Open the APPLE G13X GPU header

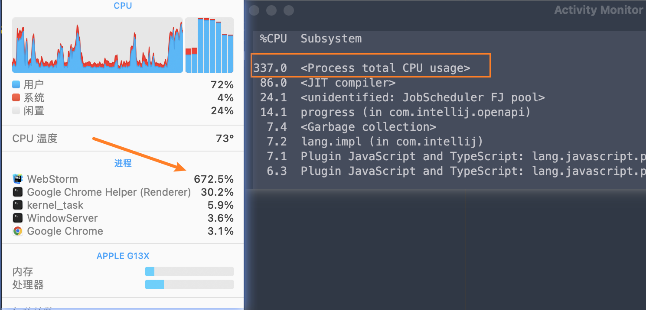coord(123,256)
